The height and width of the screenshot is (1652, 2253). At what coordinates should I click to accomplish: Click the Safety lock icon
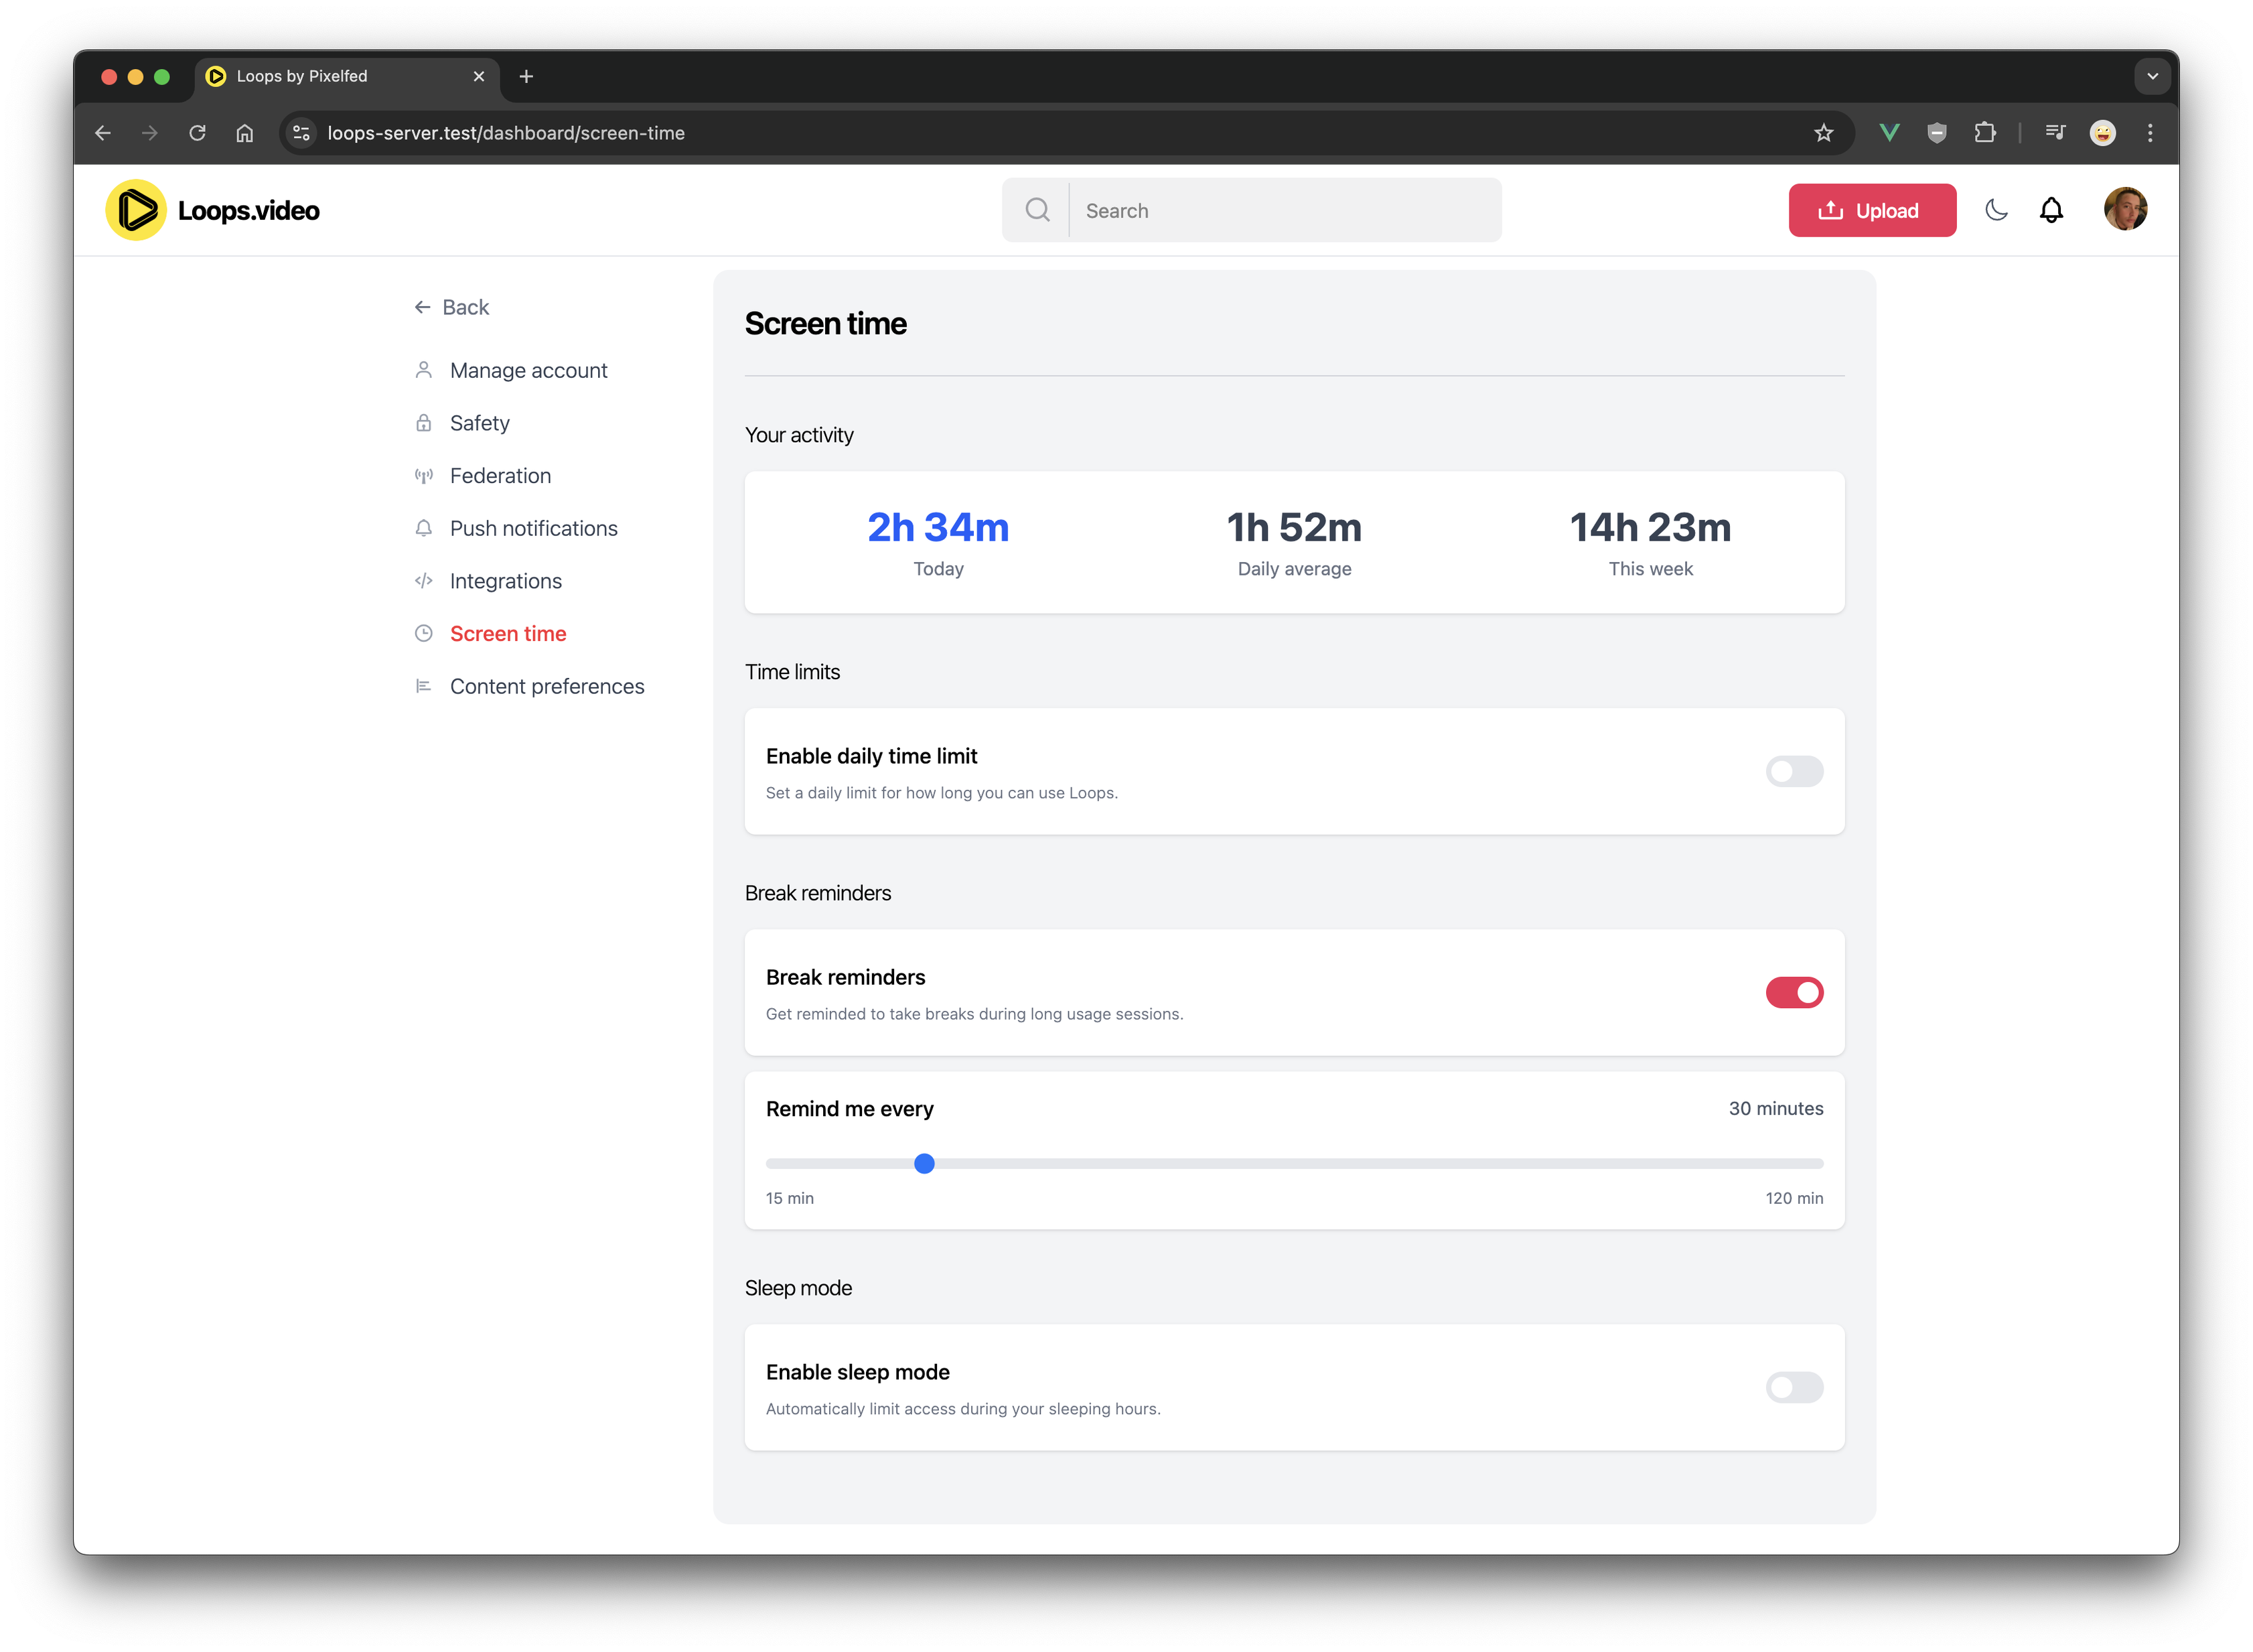click(424, 423)
